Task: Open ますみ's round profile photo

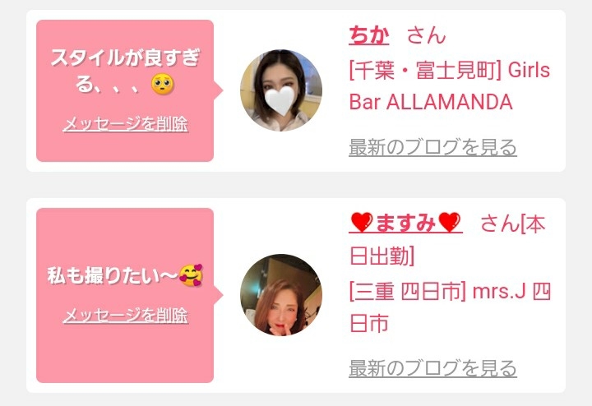Action: pyautogui.click(x=281, y=295)
